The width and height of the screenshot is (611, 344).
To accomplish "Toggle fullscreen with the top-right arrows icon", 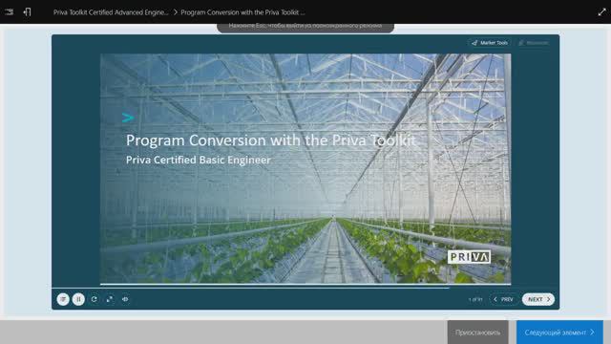I will [x=601, y=12].
